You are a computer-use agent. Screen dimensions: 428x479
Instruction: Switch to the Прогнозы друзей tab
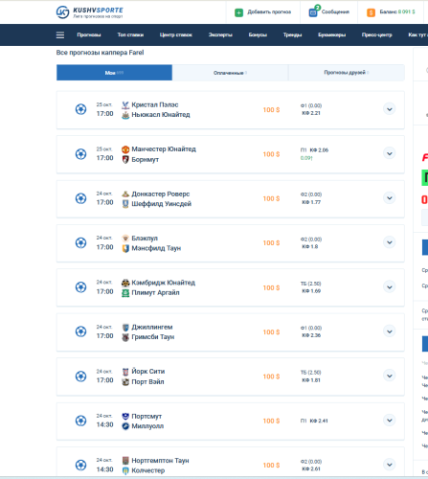(x=347, y=73)
